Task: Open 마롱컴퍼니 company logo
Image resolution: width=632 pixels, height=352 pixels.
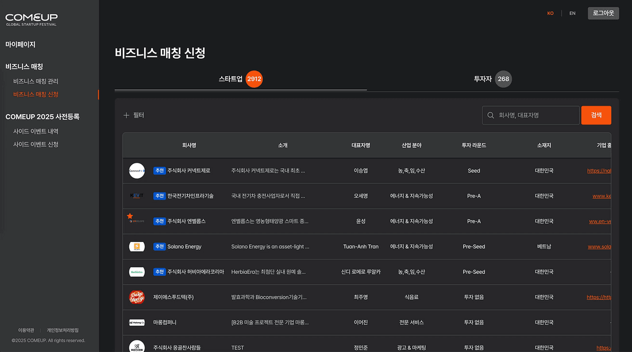Action: [x=137, y=323]
